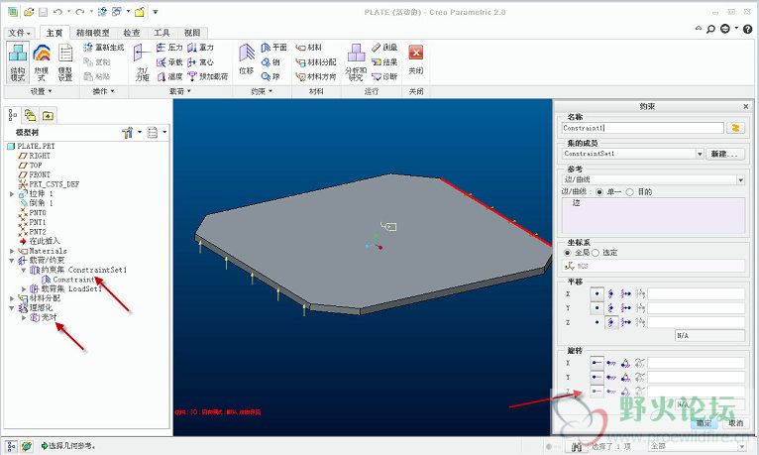Image resolution: width=759 pixels, height=455 pixels.
Task: Select the 目的 (intent) radio button
Action: [630, 192]
